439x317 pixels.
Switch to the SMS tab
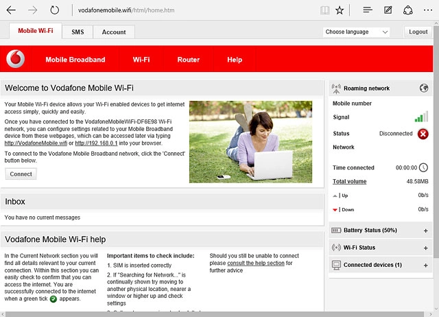[x=78, y=32]
